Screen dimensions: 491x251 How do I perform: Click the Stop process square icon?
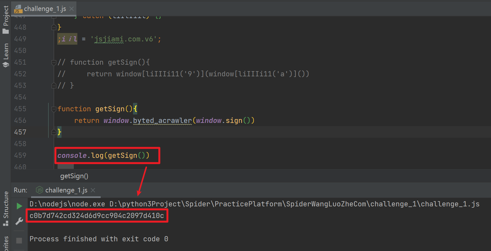(x=19, y=240)
